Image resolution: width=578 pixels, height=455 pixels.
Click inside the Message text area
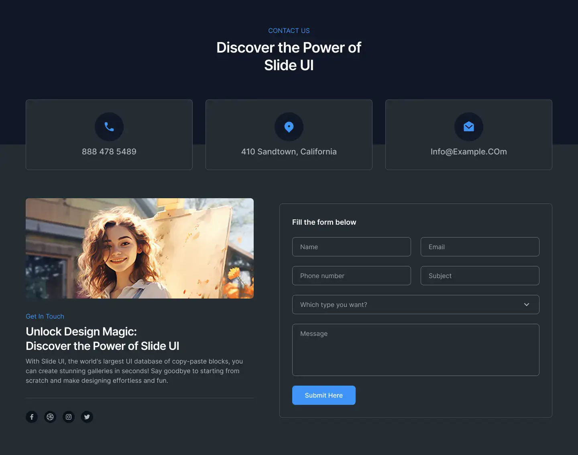coord(416,350)
